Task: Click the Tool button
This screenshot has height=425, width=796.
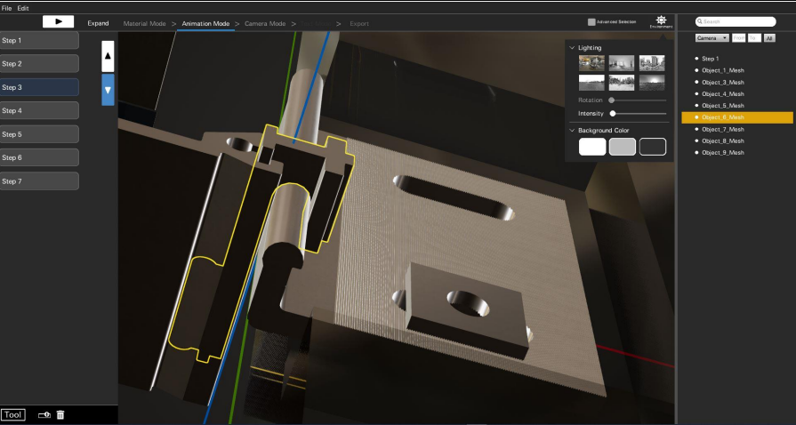Action: coord(13,415)
